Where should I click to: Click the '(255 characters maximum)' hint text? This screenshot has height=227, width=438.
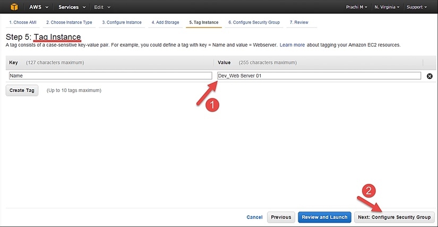click(268, 63)
